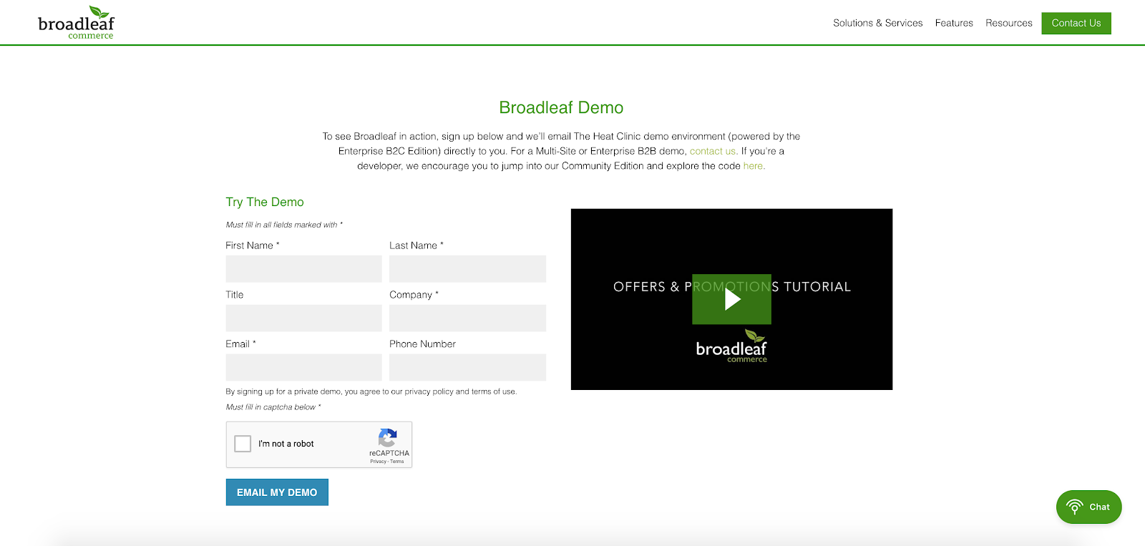Click the Contact Us button
Viewport: 1145px width, 546px height.
(x=1076, y=23)
